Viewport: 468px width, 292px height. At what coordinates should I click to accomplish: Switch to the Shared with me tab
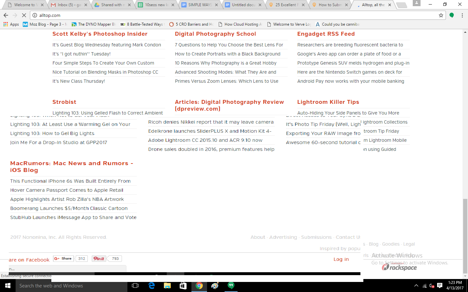pyautogui.click(x=112, y=5)
